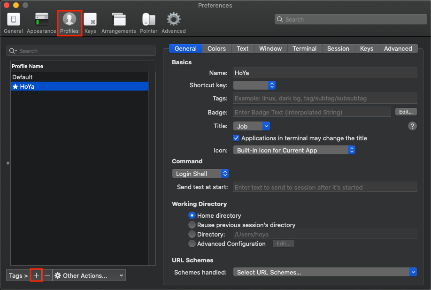Open the Shortcut key dropdown
Image resolution: width=431 pixels, height=290 pixels.
click(254, 85)
